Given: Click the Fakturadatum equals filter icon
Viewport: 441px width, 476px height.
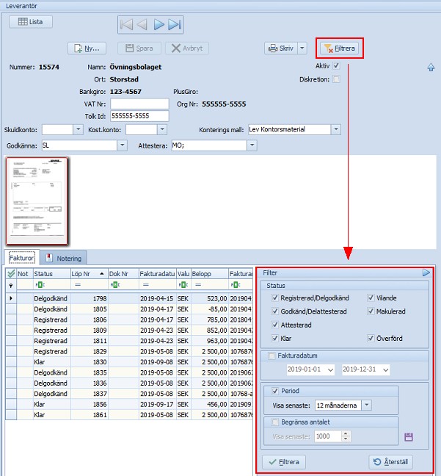Looking at the screenshot, I should (x=146, y=285).
